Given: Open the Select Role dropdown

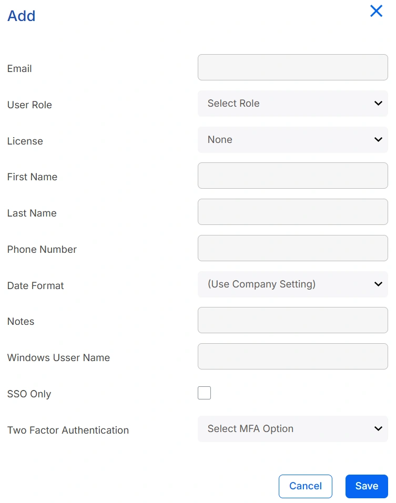Looking at the screenshot, I should (x=293, y=104).
